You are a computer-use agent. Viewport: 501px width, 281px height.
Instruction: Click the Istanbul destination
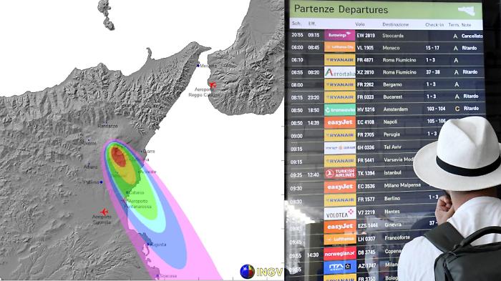[x=393, y=173]
